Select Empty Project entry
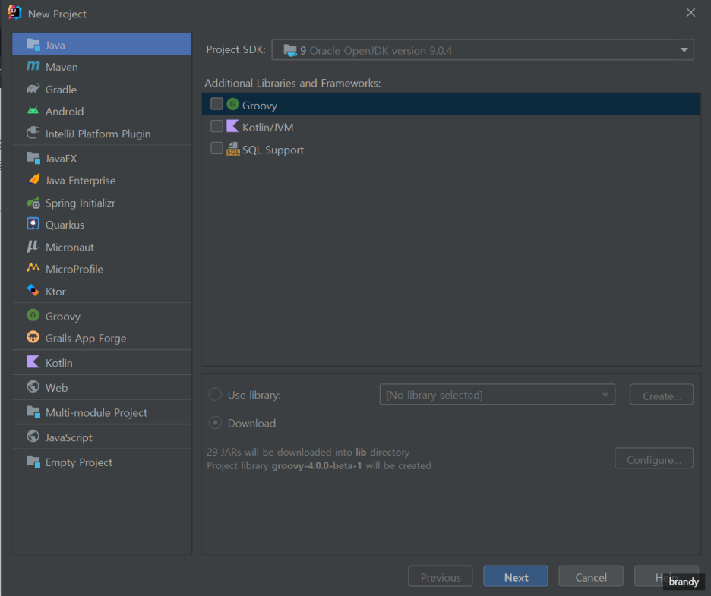711x596 pixels. (102, 462)
